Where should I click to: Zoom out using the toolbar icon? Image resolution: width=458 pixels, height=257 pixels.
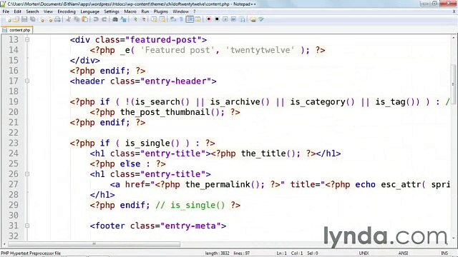pos(143,19)
